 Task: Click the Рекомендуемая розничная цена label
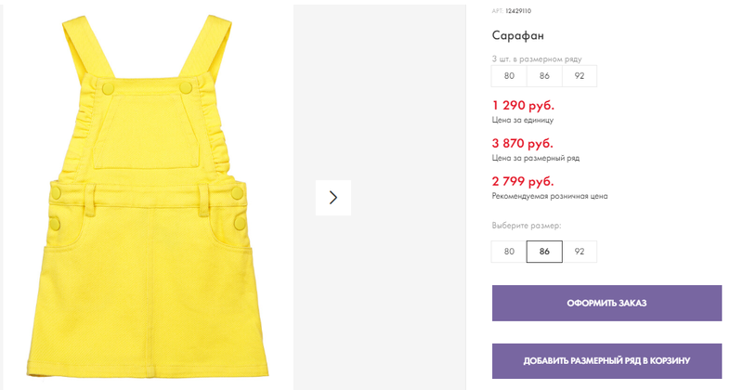[549, 196]
